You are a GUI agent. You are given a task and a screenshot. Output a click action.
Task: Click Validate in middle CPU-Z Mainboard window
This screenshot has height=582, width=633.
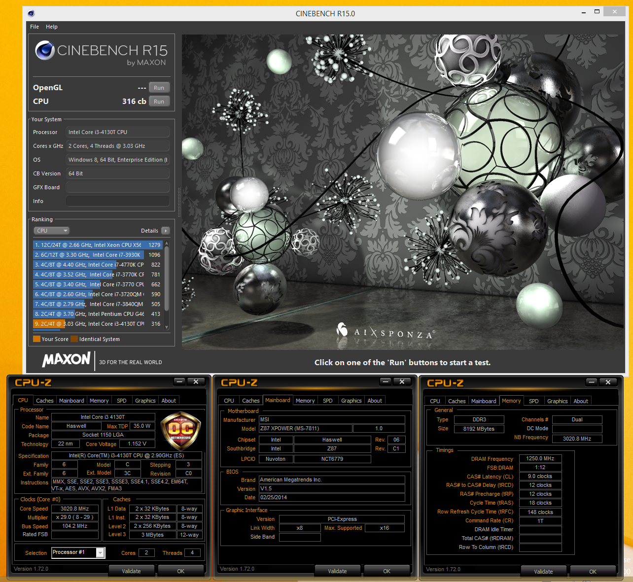coord(338,571)
